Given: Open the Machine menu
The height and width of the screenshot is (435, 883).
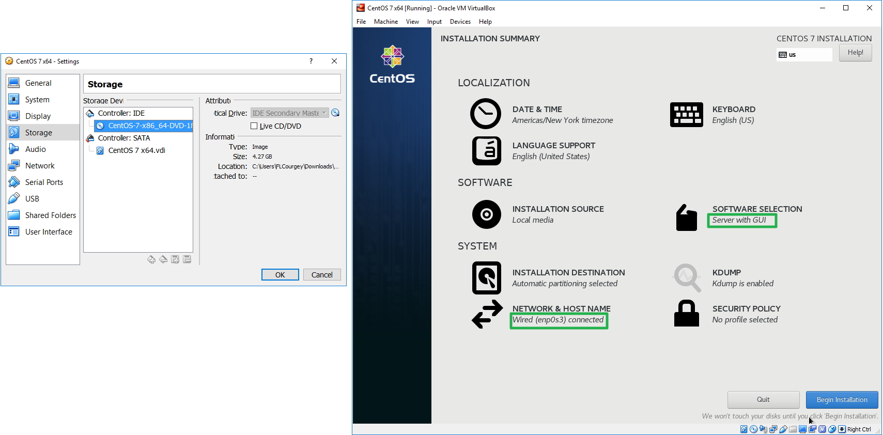Looking at the screenshot, I should [385, 22].
